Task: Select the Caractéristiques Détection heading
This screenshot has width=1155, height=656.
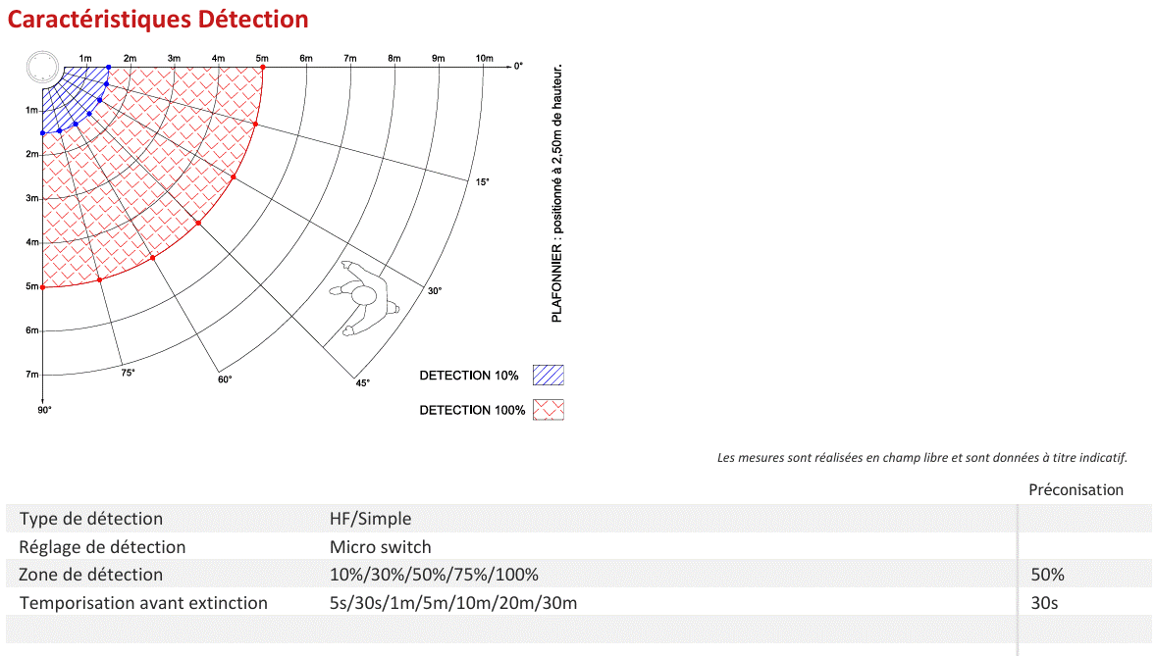Action: point(158,20)
